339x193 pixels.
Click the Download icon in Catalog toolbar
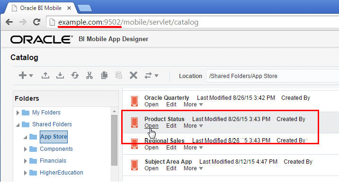pyautogui.click(x=60, y=75)
